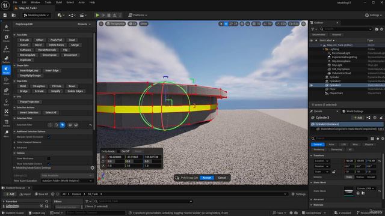This screenshot has height=216, width=385.
Task: Click the Select All button
Action: click(51, 113)
